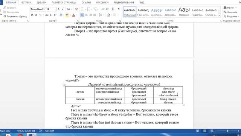Justify paragraph text

95,15
